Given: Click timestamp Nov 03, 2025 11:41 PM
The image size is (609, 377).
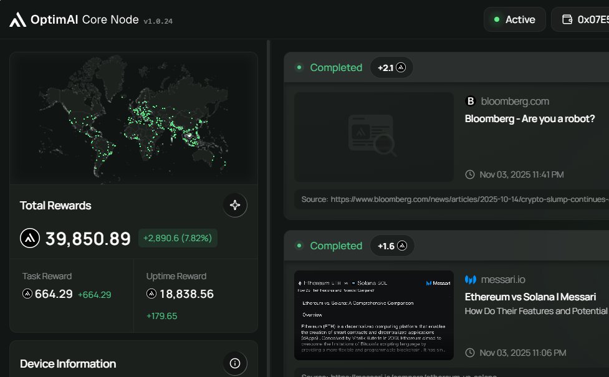Looking at the screenshot, I should [522, 174].
